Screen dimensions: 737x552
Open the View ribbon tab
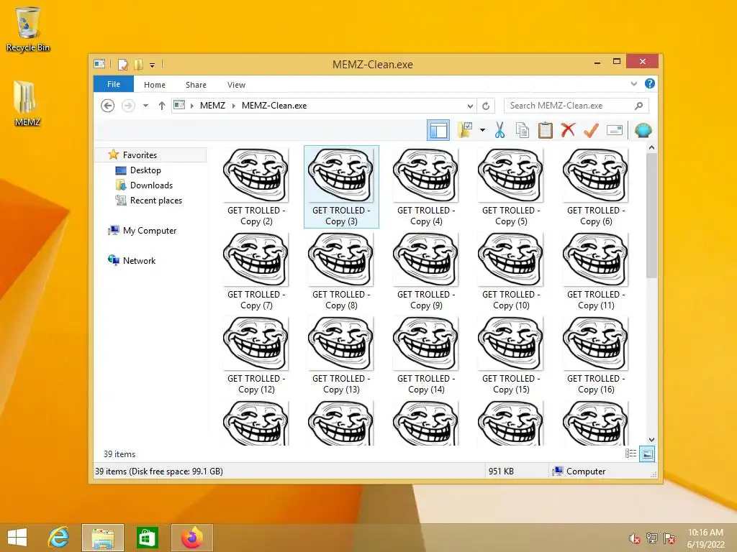coord(236,85)
